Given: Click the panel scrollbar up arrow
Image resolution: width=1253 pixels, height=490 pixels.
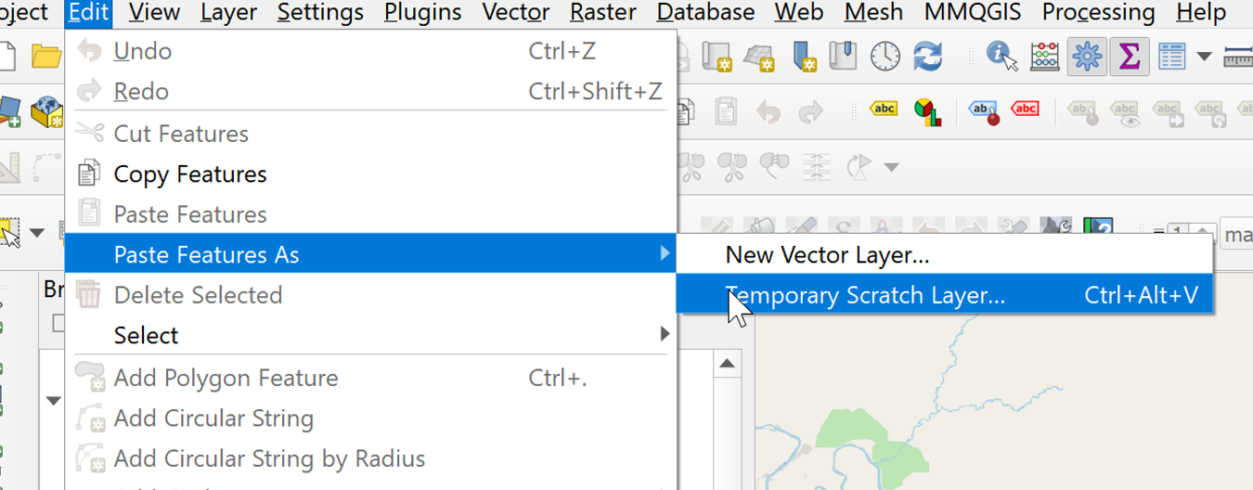Looking at the screenshot, I should click(727, 364).
